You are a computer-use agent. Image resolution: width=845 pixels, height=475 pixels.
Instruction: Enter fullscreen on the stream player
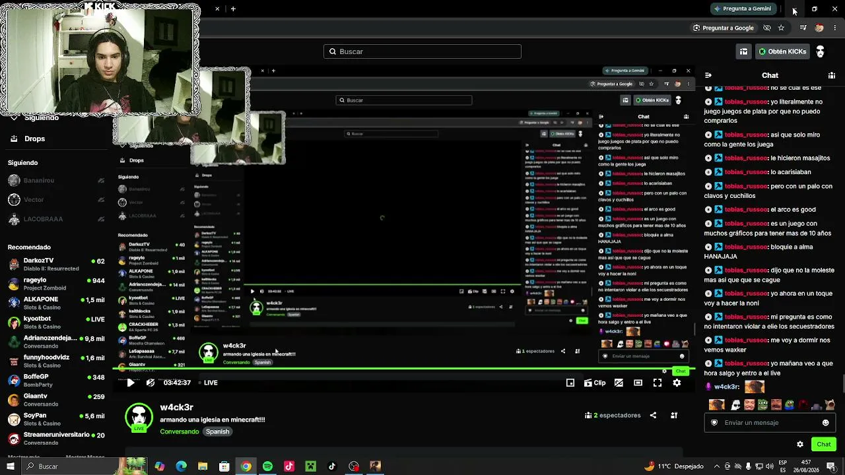tap(658, 383)
